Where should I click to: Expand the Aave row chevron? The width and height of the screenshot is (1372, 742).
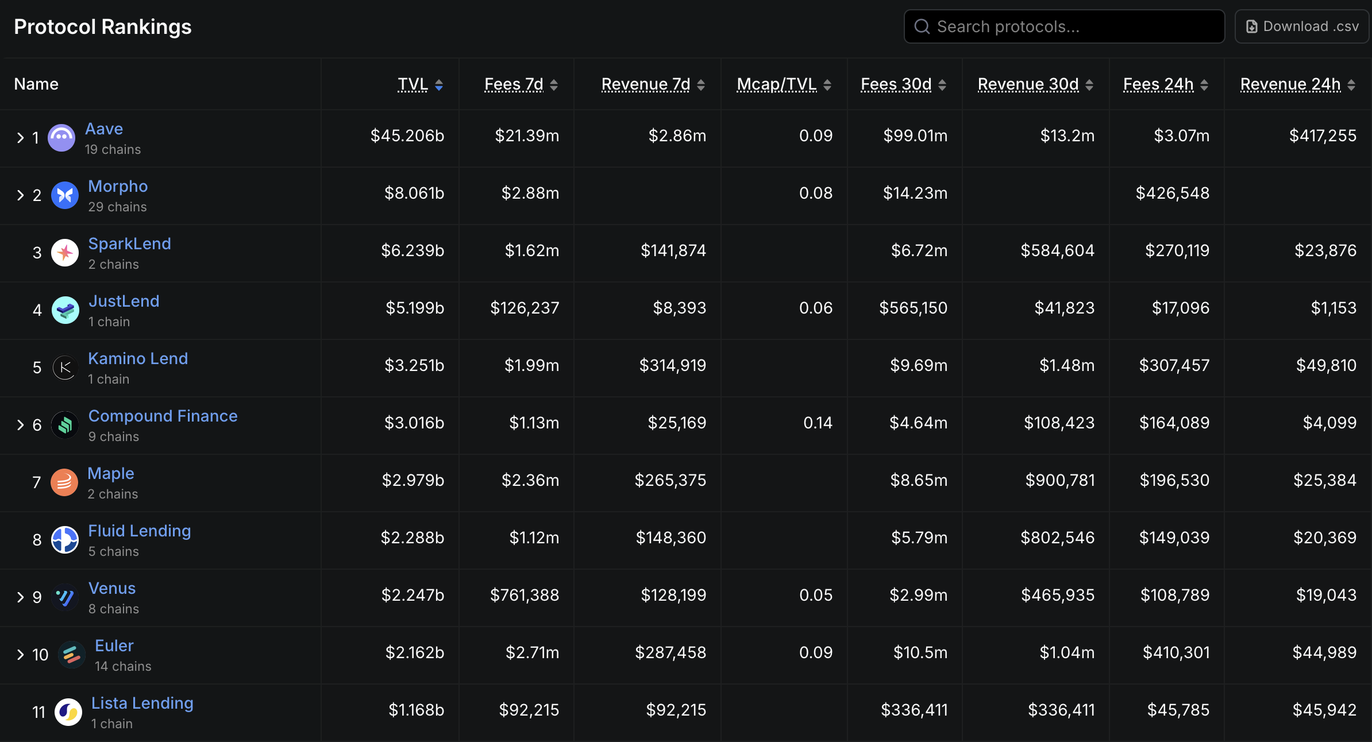click(21, 138)
